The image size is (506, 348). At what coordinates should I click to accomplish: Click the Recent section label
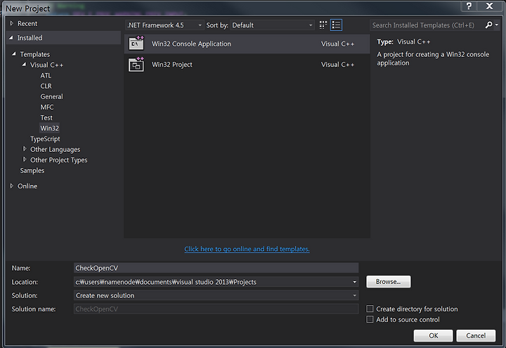pyautogui.click(x=27, y=24)
